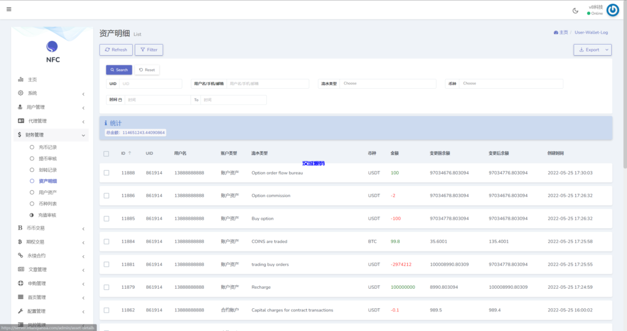Check the box for row ID 11888
Image resolution: width=627 pixels, height=331 pixels.
pyautogui.click(x=107, y=173)
